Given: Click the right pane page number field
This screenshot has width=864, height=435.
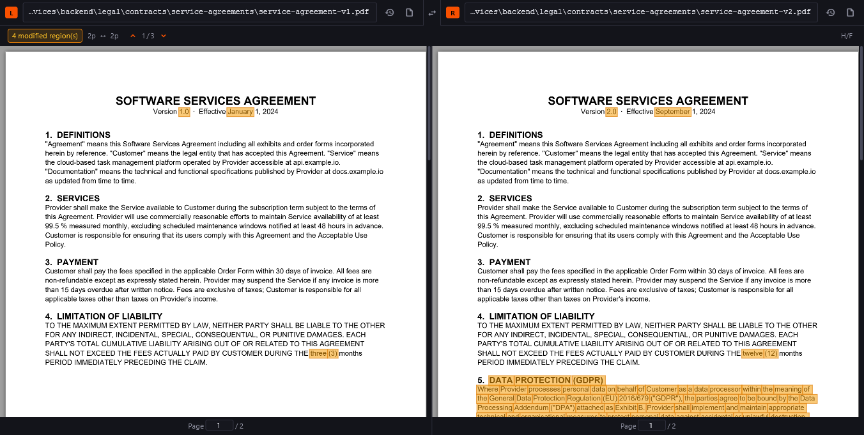Looking at the screenshot, I should point(652,425).
